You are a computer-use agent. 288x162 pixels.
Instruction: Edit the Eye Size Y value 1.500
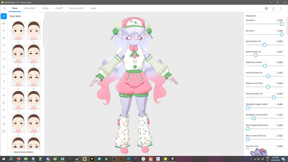tap(279, 31)
